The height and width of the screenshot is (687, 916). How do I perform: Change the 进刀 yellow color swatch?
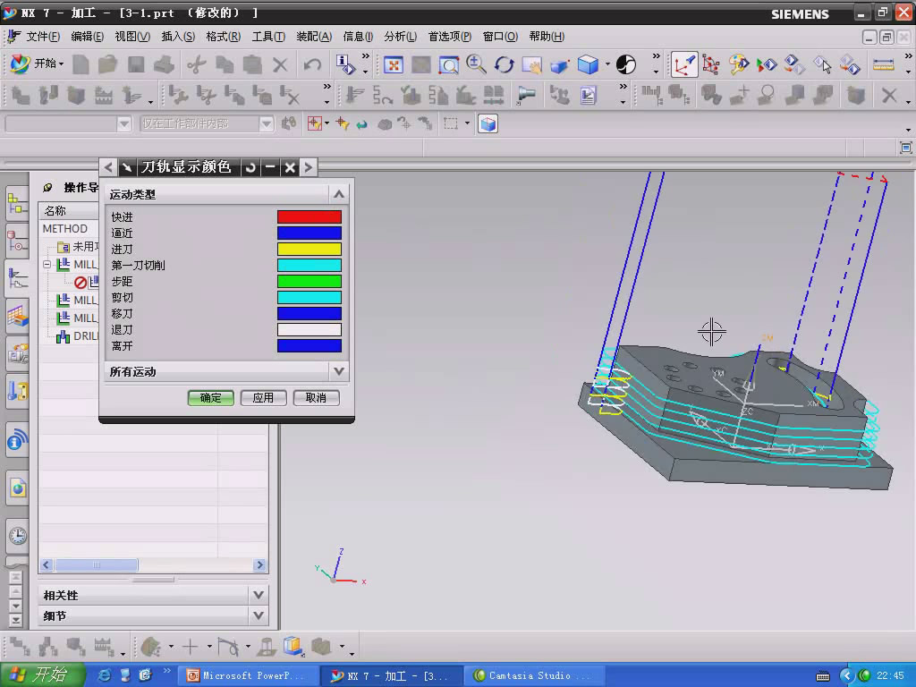(x=309, y=249)
